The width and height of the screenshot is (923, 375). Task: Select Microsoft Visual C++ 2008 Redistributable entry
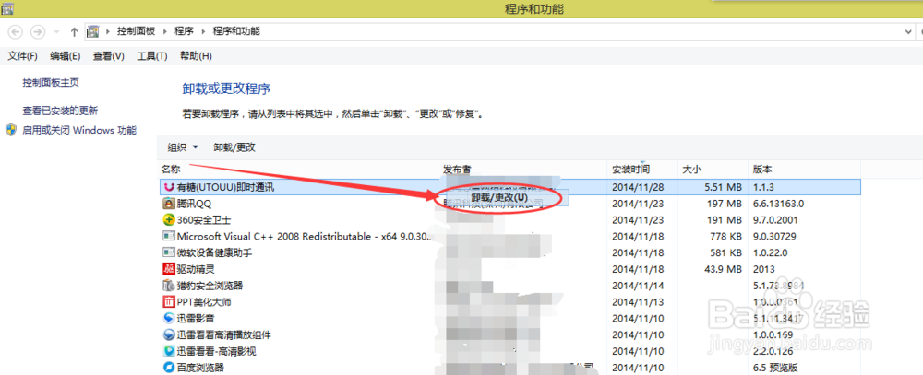tap(305, 236)
